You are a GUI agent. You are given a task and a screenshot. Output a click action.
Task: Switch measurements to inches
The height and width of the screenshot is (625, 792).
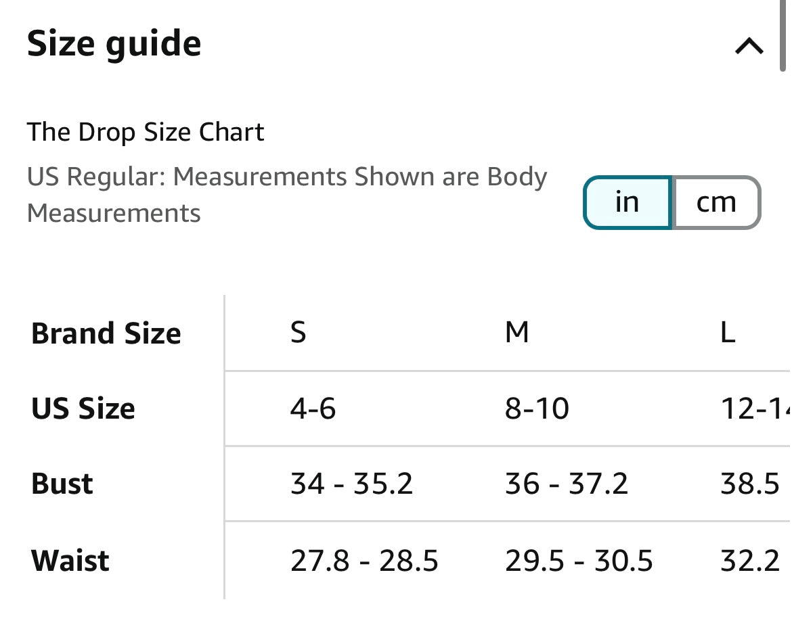[628, 202]
